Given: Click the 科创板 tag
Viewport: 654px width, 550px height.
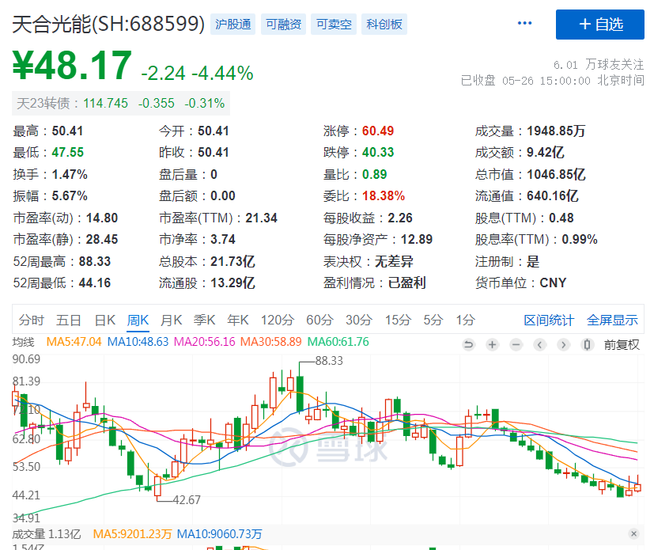Looking at the screenshot, I should tap(384, 25).
